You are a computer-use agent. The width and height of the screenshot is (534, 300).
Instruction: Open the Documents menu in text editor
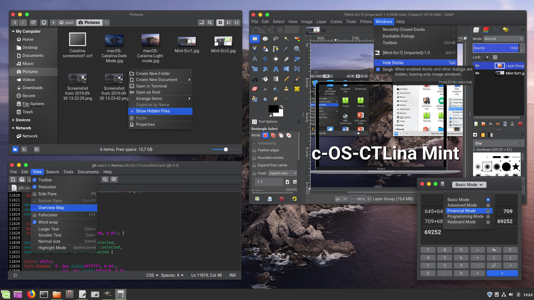click(88, 172)
